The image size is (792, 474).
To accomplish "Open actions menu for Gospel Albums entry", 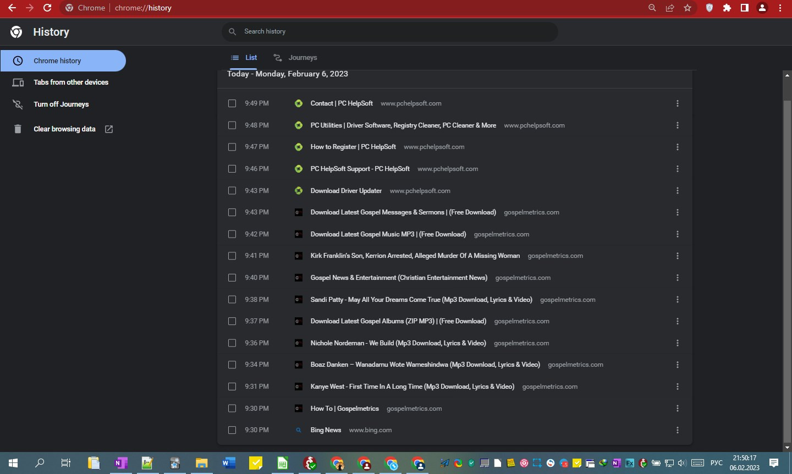I will tap(678, 321).
